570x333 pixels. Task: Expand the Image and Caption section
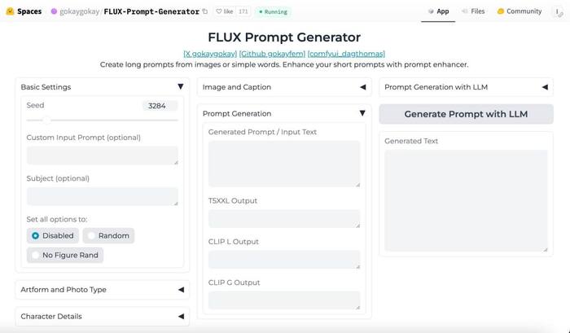(x=362, y=87)
